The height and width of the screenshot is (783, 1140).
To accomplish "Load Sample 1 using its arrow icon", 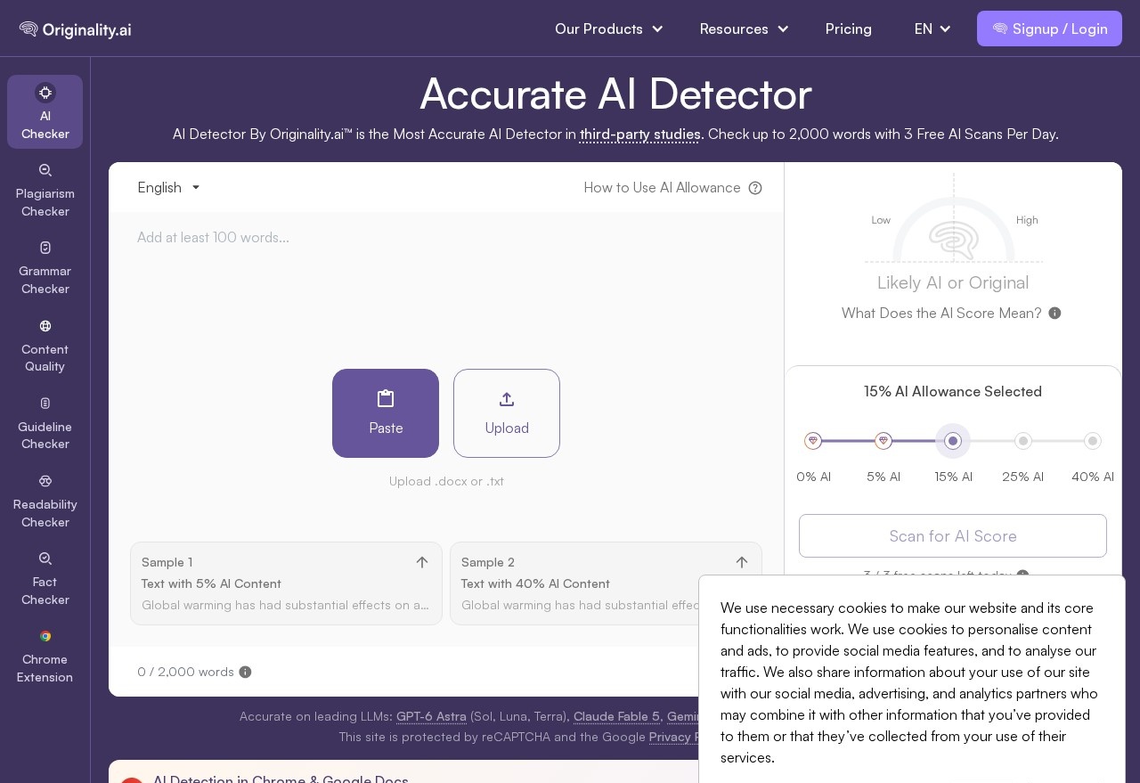I will pos(422,562).
